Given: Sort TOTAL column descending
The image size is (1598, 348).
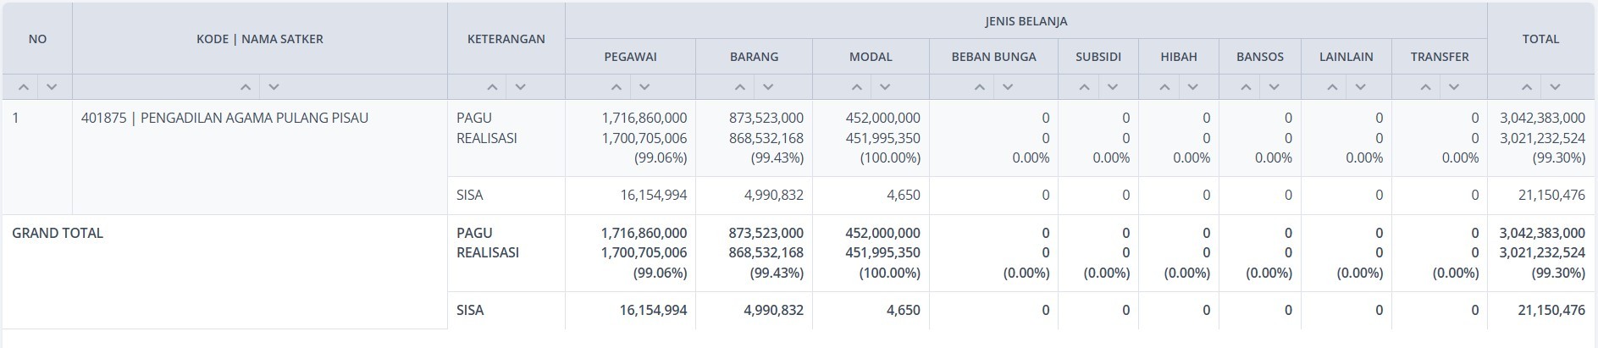Looking at the screenshot, I should click(1555, 87).
